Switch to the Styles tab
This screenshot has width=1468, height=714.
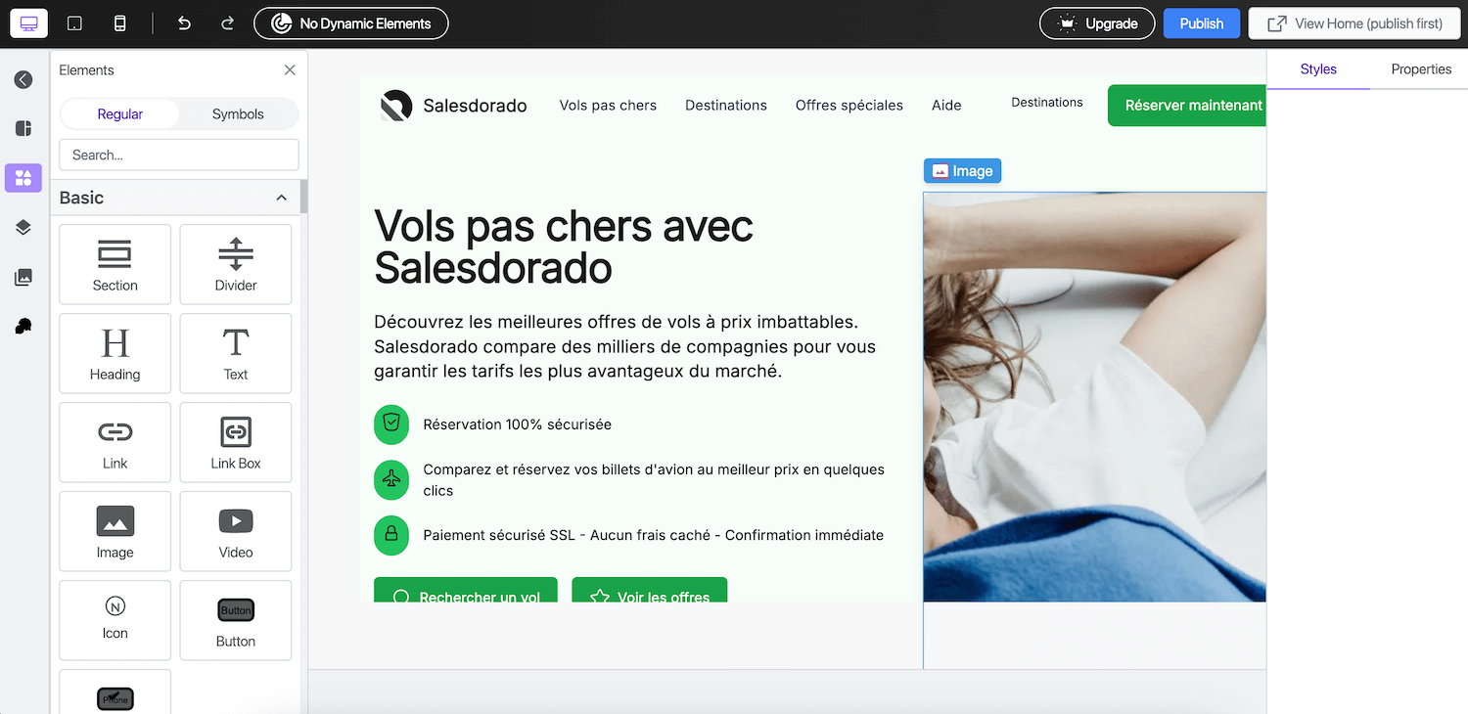click(1318, 69)
